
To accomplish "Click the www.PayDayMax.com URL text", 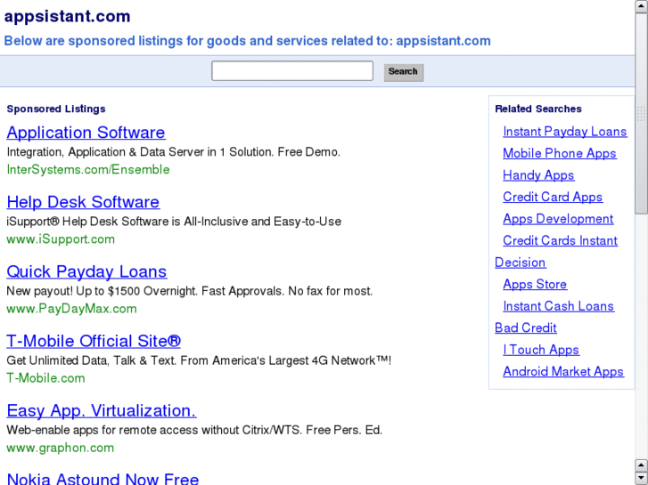I will 71,309.
